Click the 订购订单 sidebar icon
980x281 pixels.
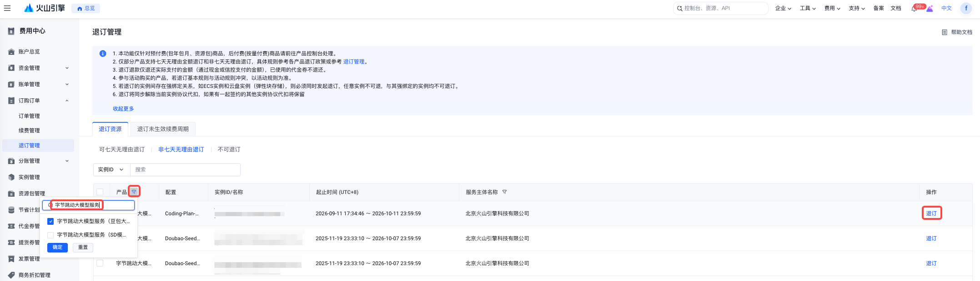[11, 101]
